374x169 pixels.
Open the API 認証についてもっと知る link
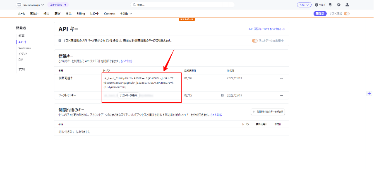click(266, 29)
